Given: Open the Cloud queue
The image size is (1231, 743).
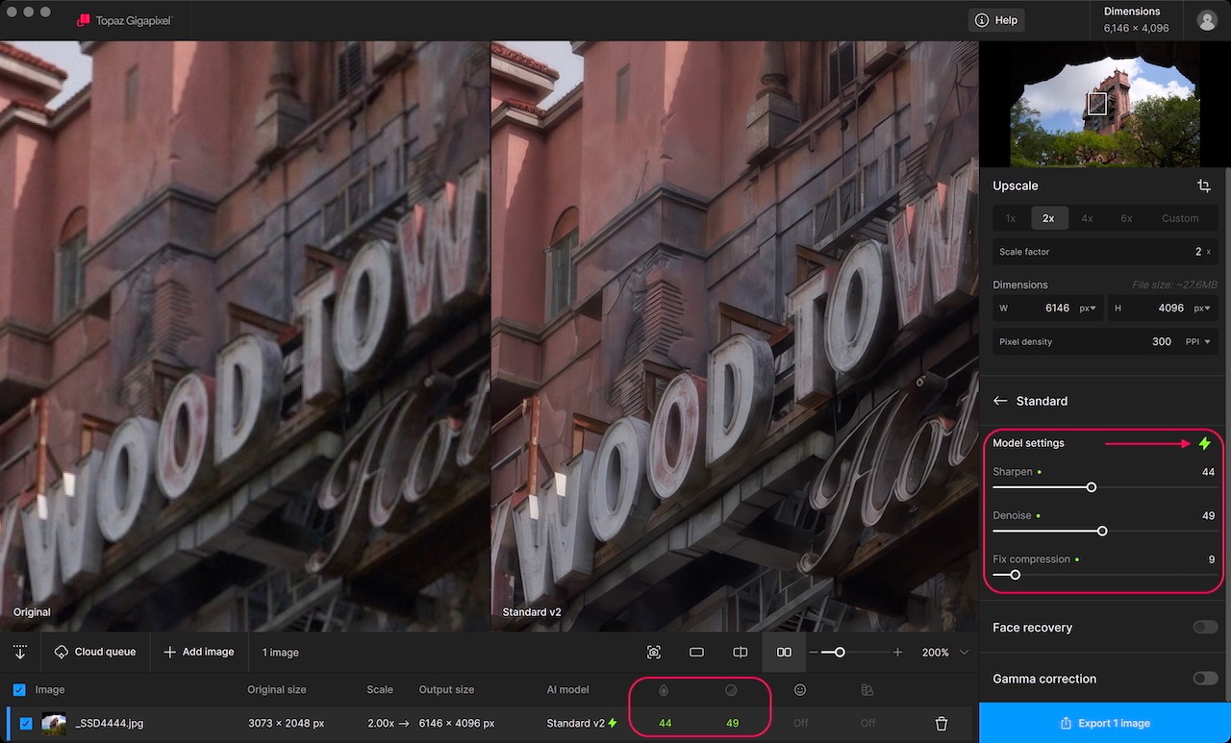Looking at the screenshot, I should [95, 652].
